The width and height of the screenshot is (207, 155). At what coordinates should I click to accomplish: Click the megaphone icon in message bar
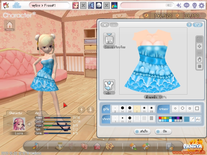(169, 5)
